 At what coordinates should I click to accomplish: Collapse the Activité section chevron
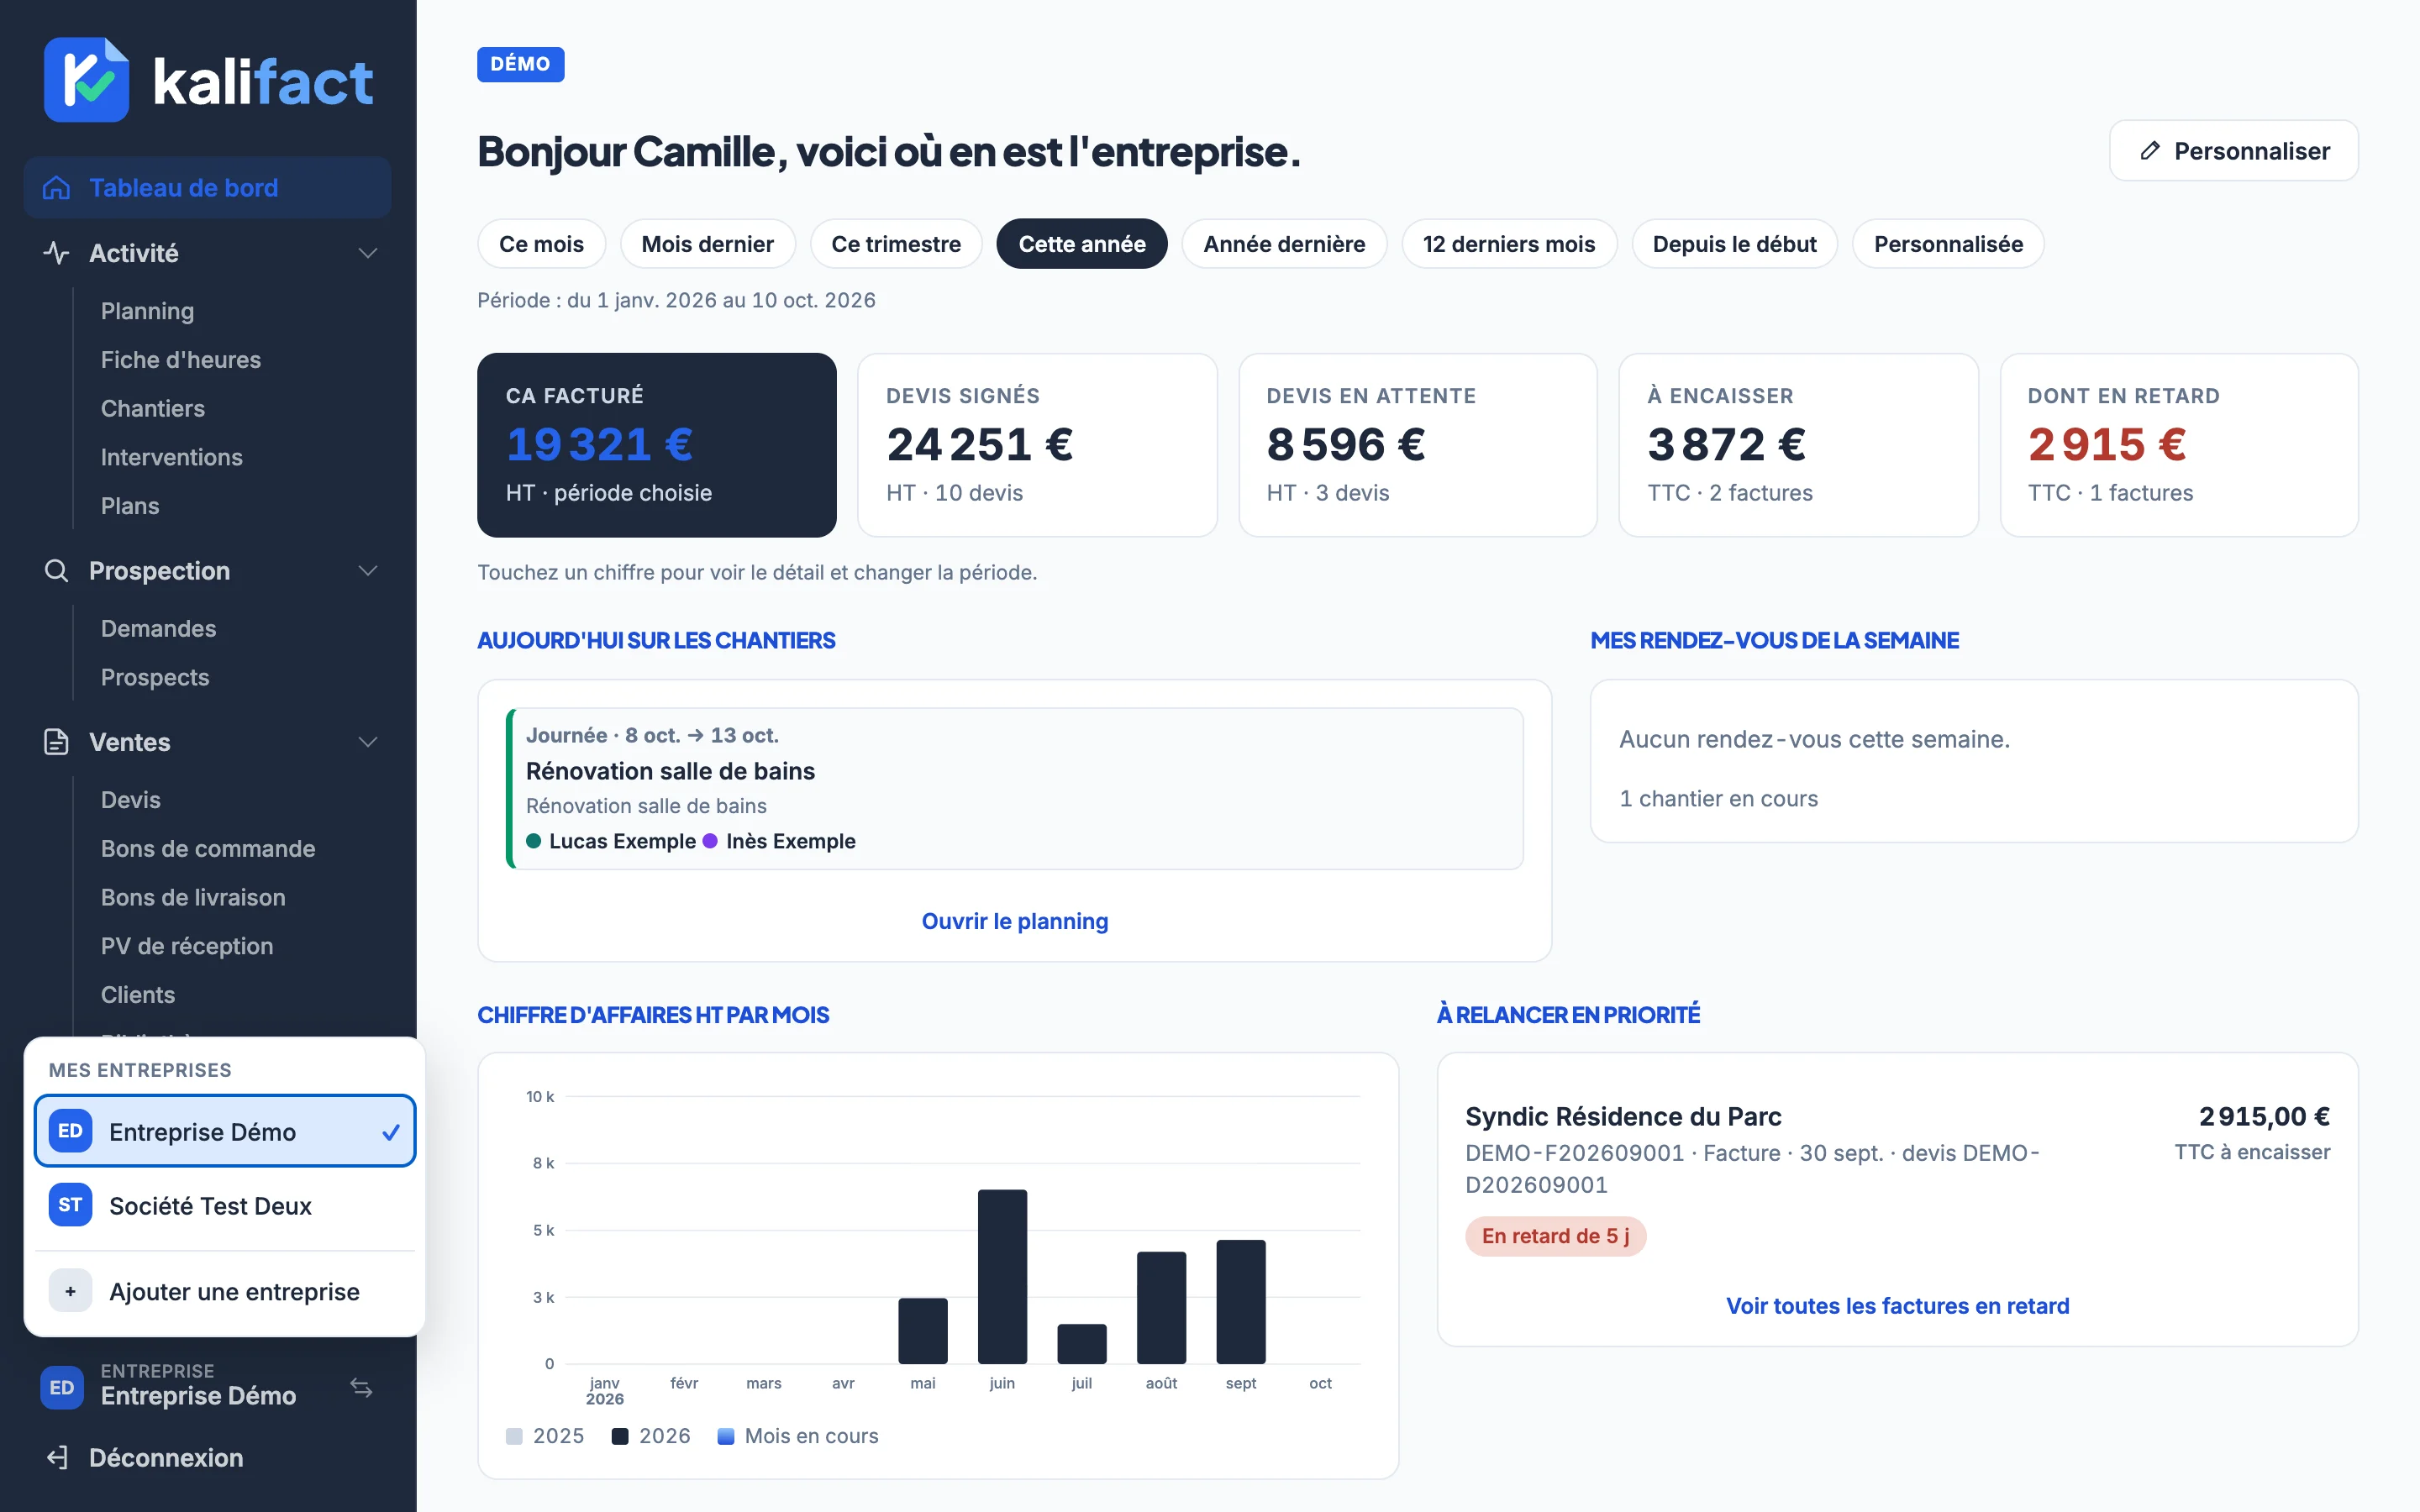(x=368, y=253)
